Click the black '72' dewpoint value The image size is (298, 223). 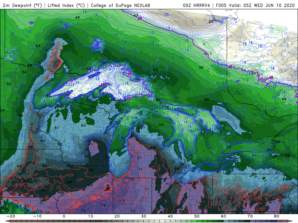coord(133,211)
